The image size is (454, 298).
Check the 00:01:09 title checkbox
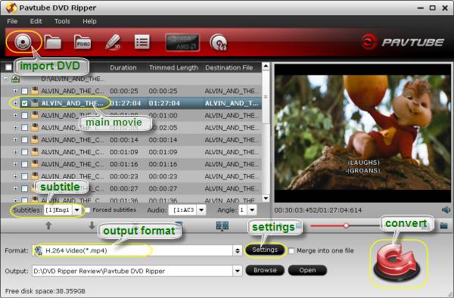[x=25, y=152]
